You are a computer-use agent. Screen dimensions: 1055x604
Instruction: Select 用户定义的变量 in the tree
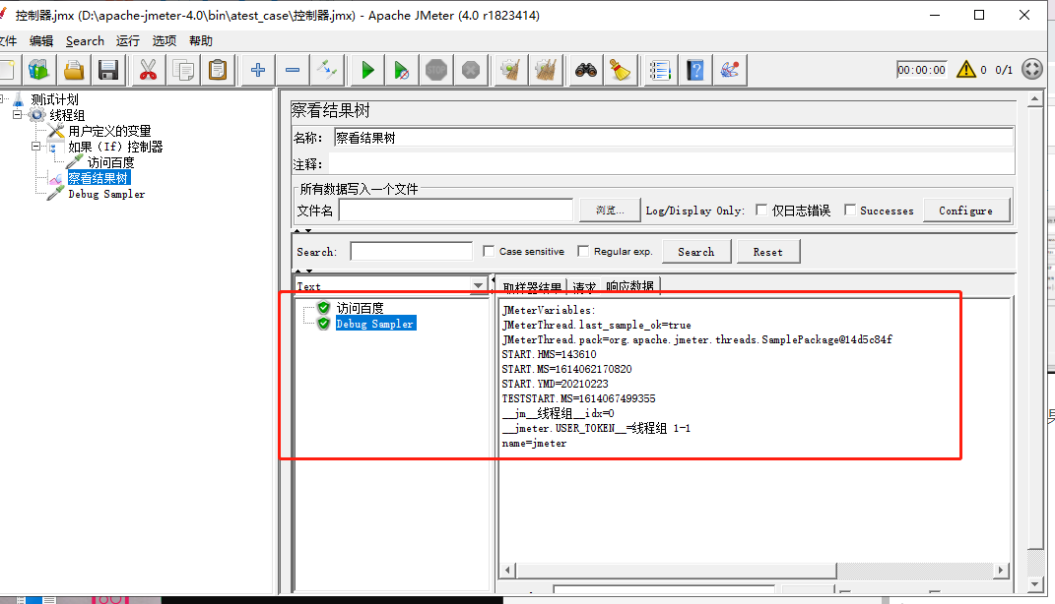click(109, 131)
